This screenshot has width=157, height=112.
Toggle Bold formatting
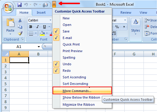31,27
